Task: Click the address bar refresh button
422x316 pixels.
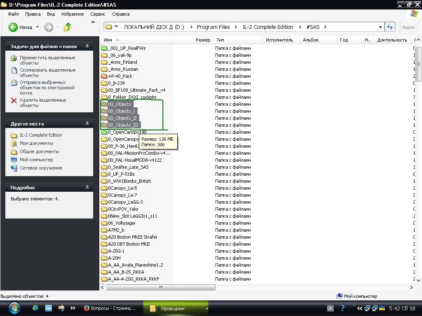Action: (390, 27)
